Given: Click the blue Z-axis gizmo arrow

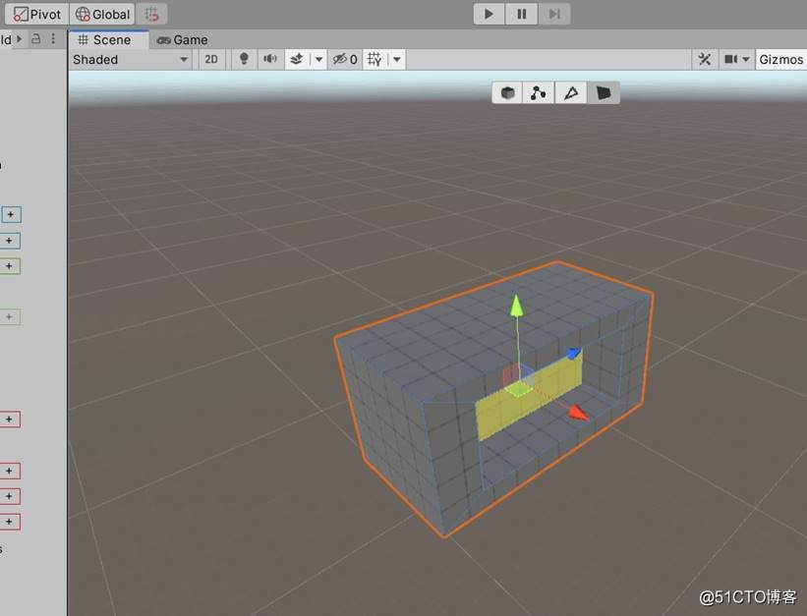Looking at the screenshot, I should click(574, 353).
